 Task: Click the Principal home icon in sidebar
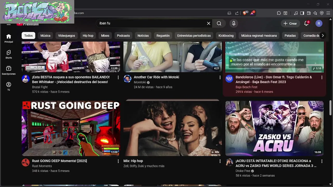tap(9, 36)
